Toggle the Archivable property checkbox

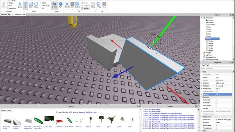[216, 103]
